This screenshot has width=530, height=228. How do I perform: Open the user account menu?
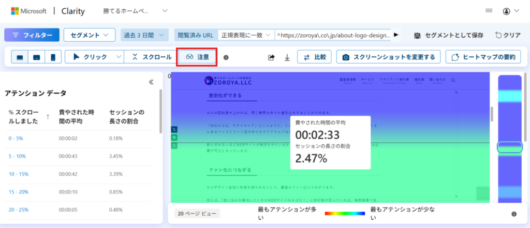pyautogui.click(x=509, y=11)
